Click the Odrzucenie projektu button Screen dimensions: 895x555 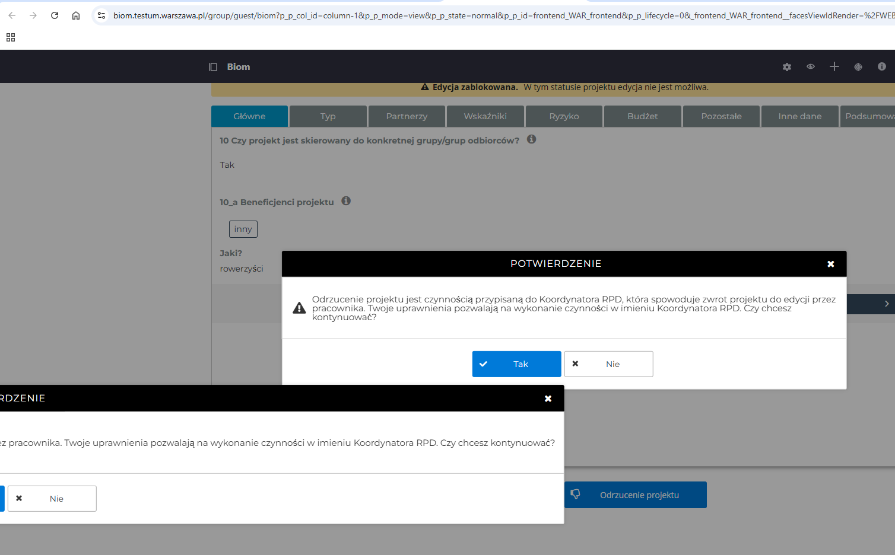[x=636, y=495]
